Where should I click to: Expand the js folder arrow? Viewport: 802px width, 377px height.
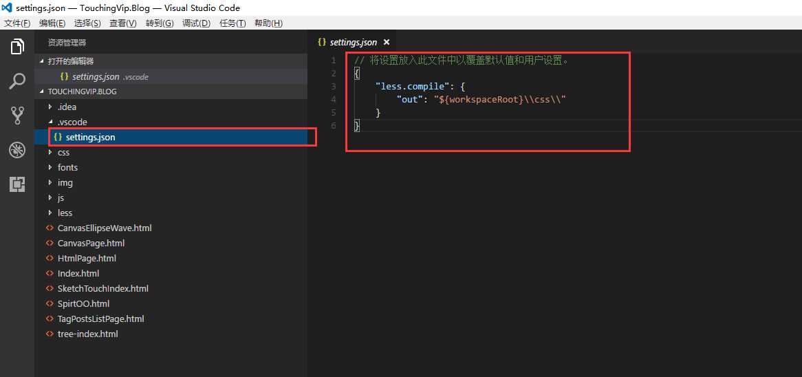click(x=50, y=197)
